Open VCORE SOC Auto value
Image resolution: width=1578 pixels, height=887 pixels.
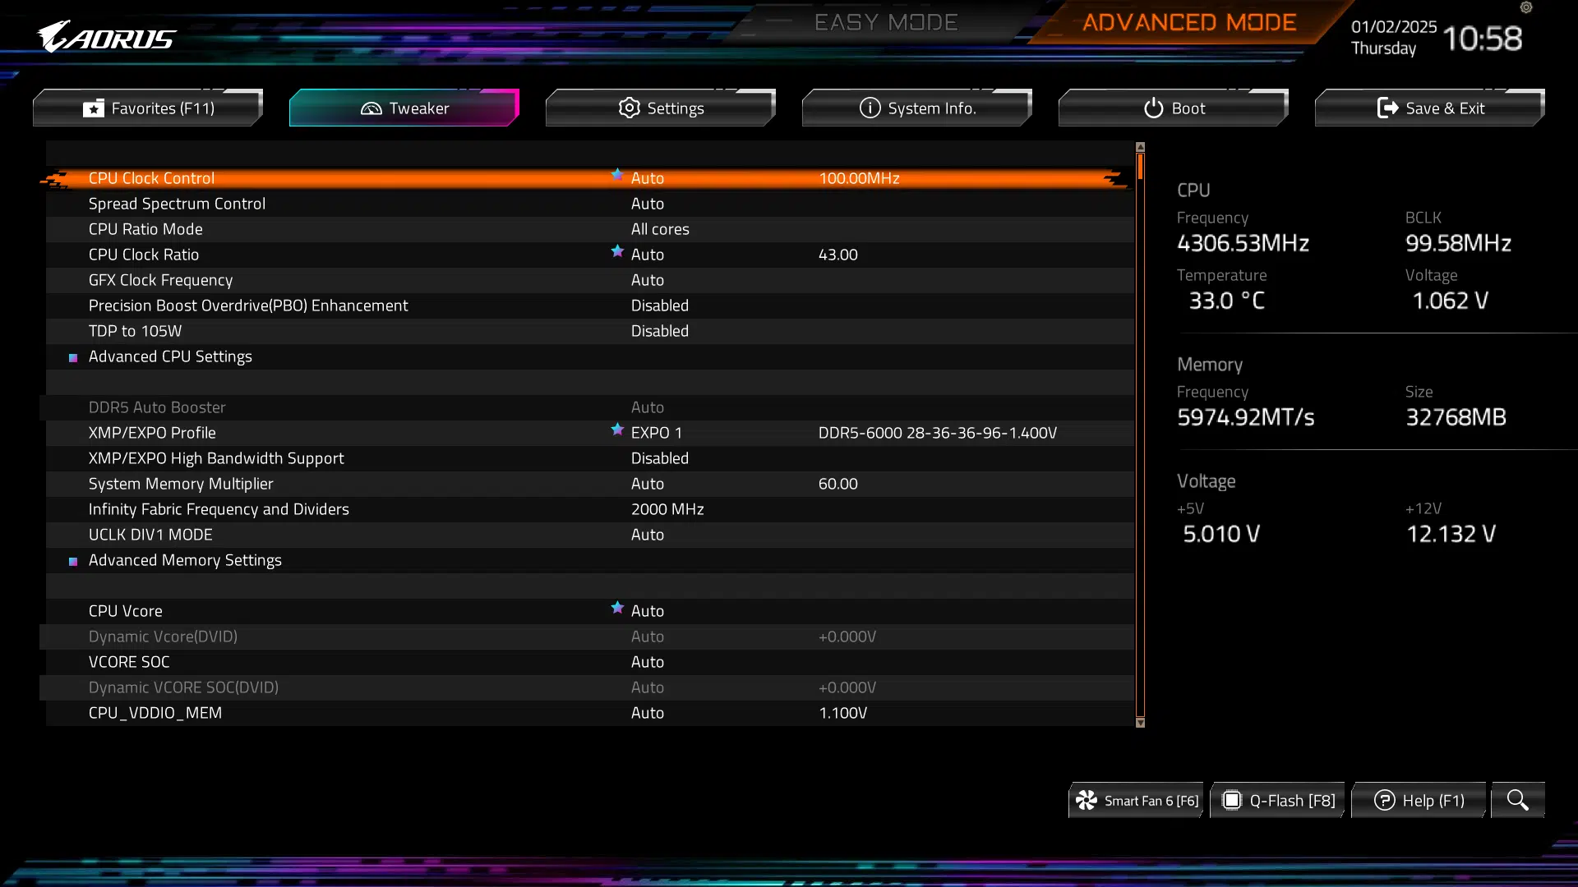click(x=648, y=662)
